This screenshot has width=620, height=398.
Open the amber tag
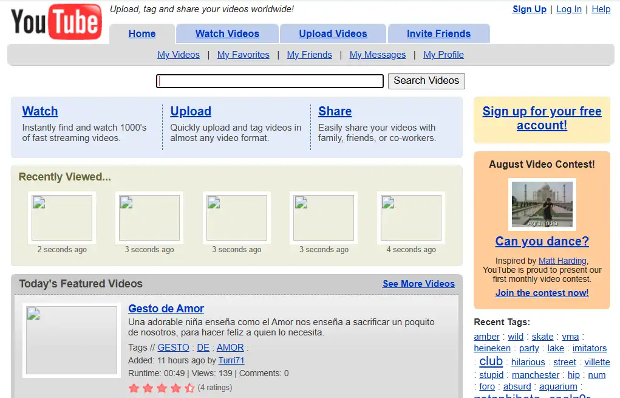click(x=487, y=336)
